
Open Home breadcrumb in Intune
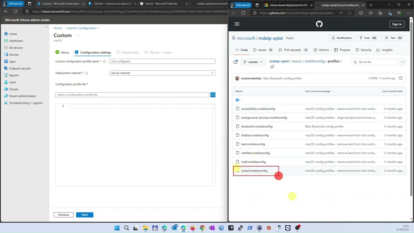[x=58, y=28]
